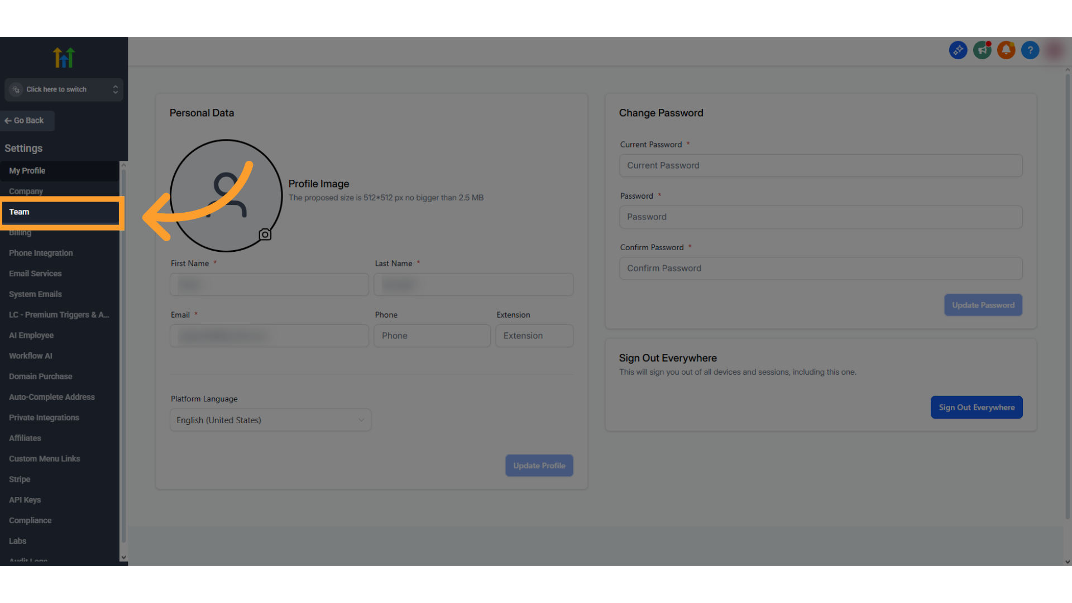Screen dimensions: 1072x603
Task: Click the Go Back button
Action: [x=25, y=121]
